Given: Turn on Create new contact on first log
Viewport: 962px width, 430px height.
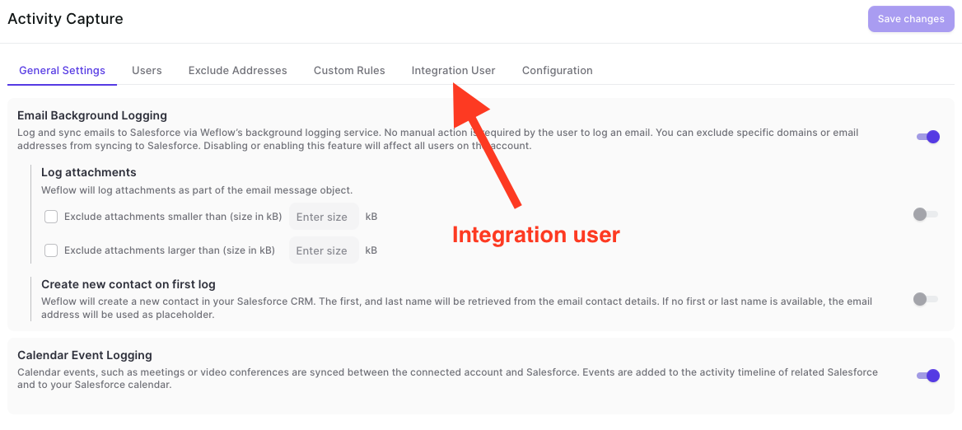Looking at the screenshot, I should 926,299.
